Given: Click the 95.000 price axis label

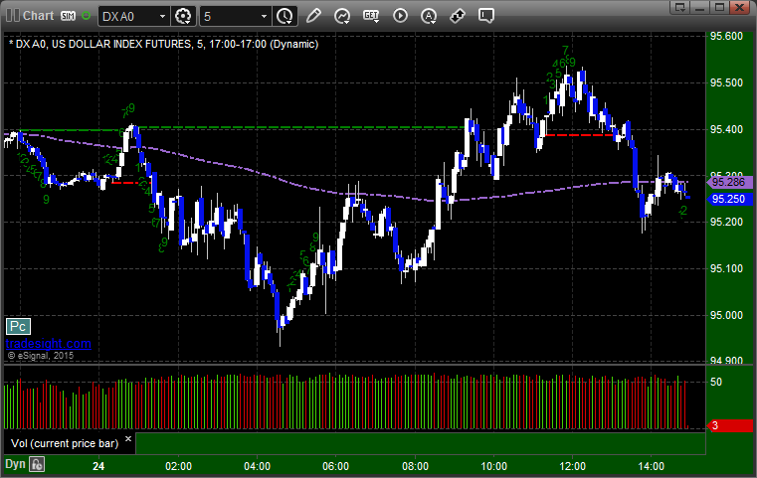Looking at the screenshot, I should pyautogui.click(x=726, y=315).
